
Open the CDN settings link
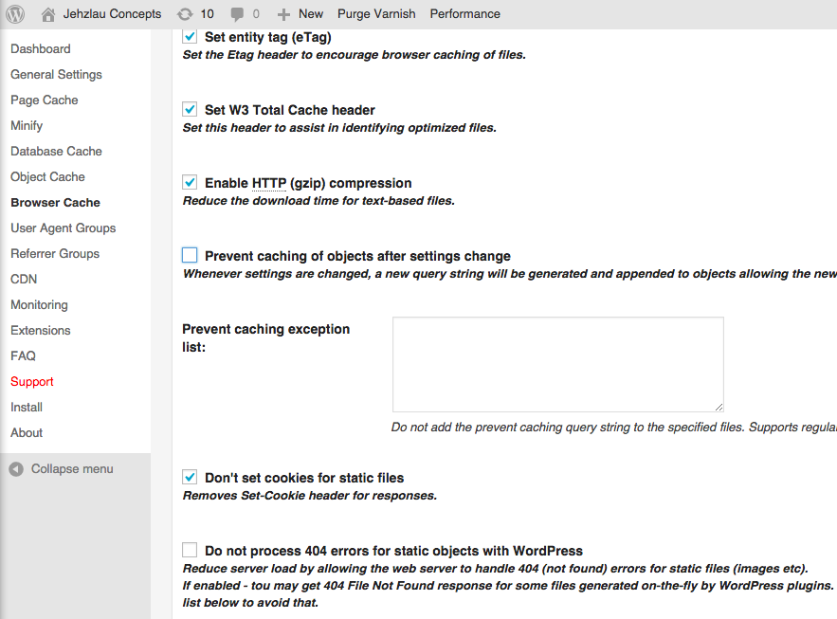point(24,279)
